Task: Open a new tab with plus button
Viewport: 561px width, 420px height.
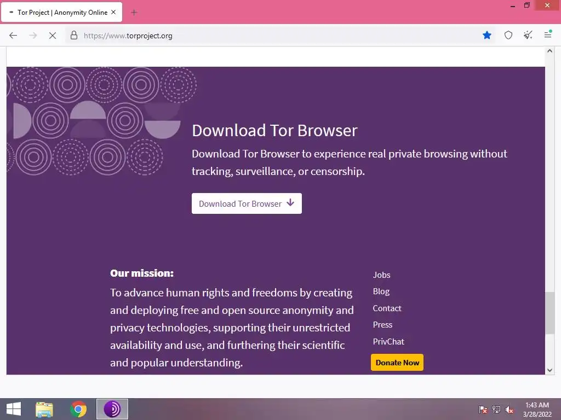Action: click(x=134, y=13)
